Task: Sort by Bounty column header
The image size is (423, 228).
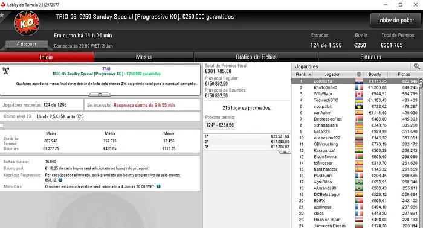Action: (375, 74)
